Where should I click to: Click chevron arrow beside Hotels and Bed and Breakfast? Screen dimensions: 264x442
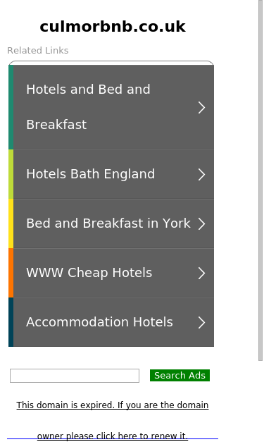(x=201, y=107)
